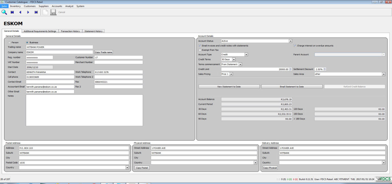Screen dimensions: 392x184
Task: Toggle Charge interest on overdue amounts
Action: (x=295, y=45)
